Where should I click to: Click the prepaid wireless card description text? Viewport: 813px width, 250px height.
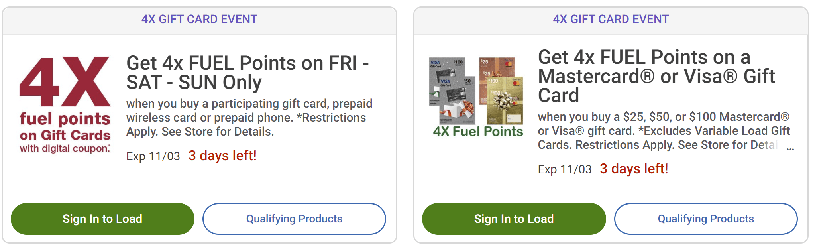pyautogui.click(x=249, y=118)
